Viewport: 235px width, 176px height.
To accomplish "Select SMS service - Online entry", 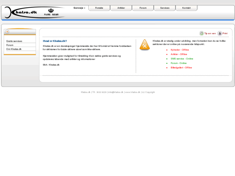I will pos(182,59).
